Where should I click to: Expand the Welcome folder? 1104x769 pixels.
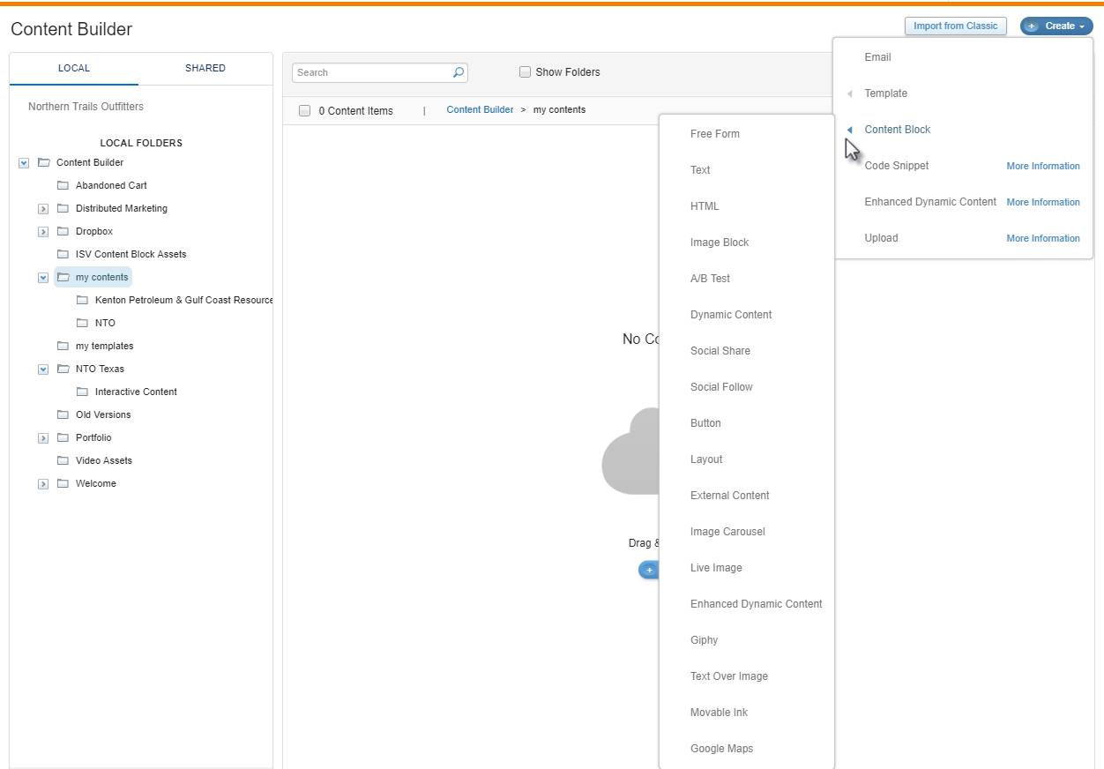43,484
